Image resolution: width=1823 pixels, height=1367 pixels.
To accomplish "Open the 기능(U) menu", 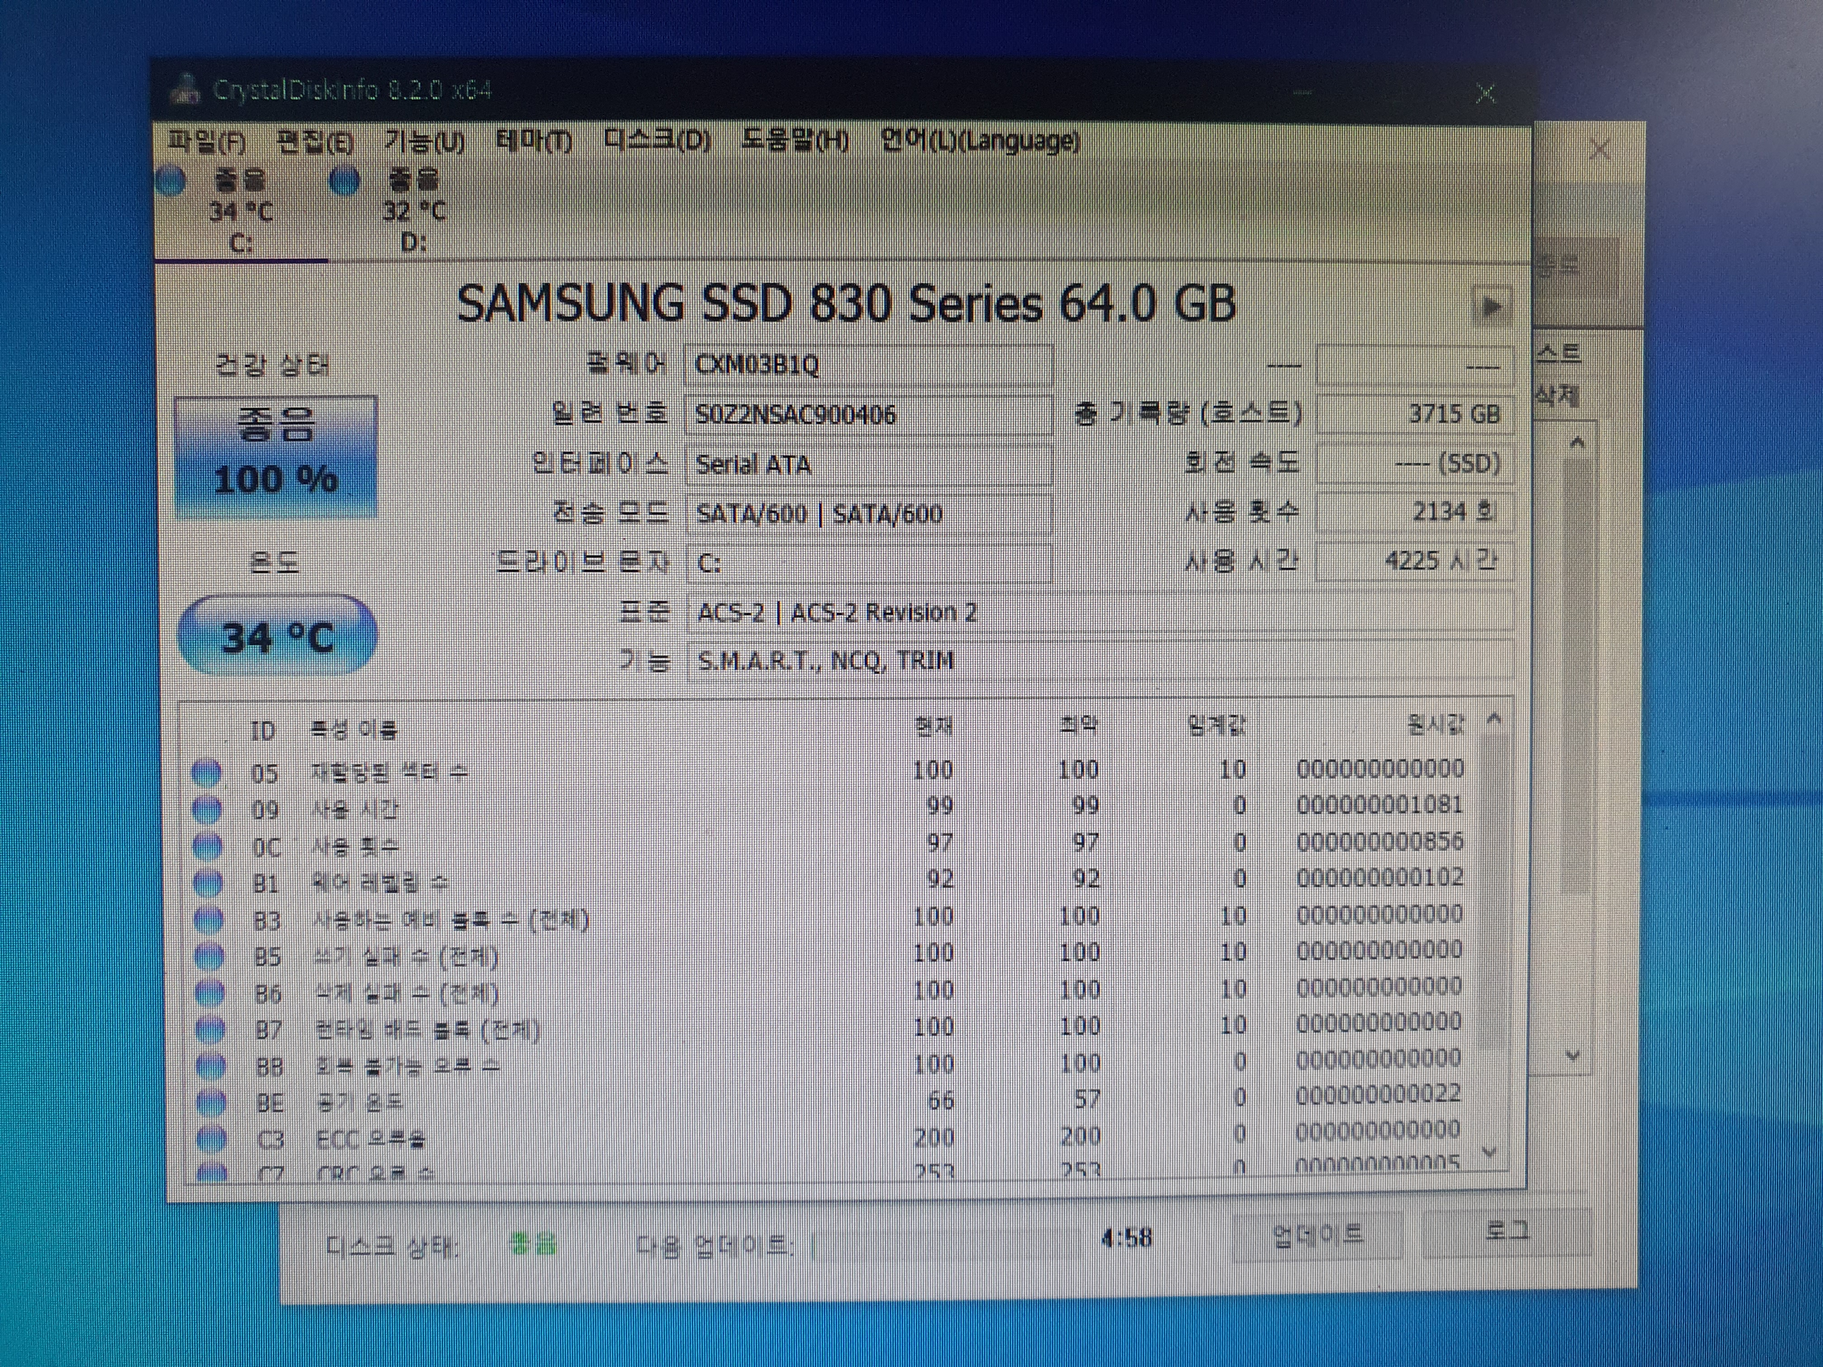I will point(425,142).
